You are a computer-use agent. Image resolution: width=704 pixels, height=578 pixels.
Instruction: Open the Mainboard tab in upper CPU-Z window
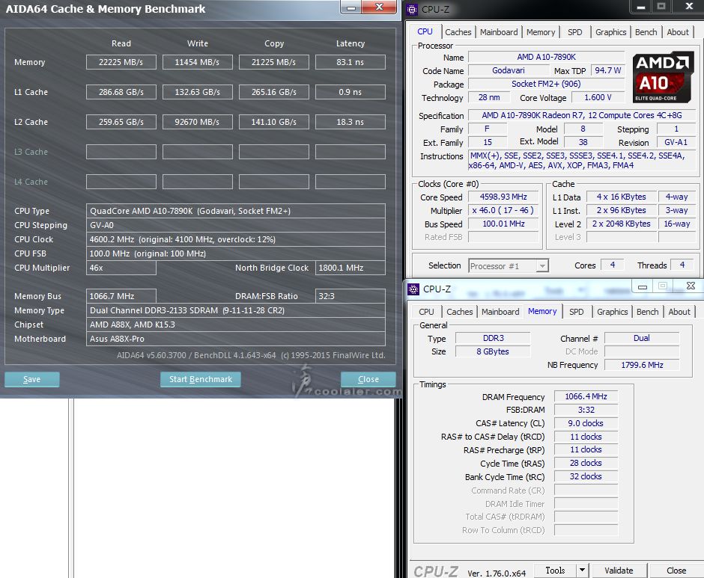[x=499, y=32]
